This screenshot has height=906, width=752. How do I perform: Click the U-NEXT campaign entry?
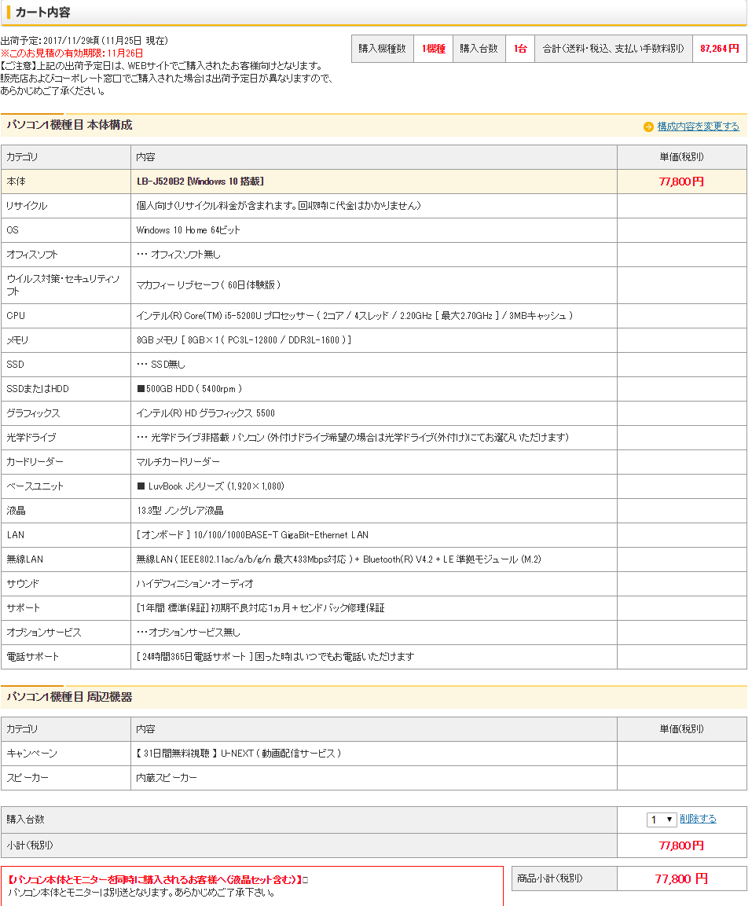pyautogui.click(x=239, y=754)
